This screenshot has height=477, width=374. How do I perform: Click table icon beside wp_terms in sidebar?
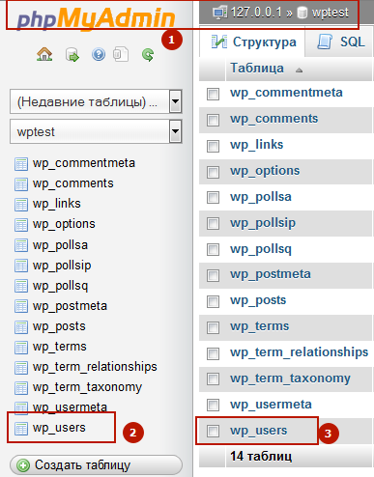coord(21,348)
